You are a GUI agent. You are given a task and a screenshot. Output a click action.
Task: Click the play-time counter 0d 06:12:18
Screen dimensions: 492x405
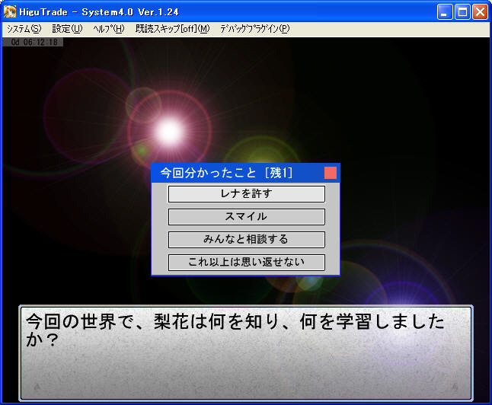tap(33, 42)
